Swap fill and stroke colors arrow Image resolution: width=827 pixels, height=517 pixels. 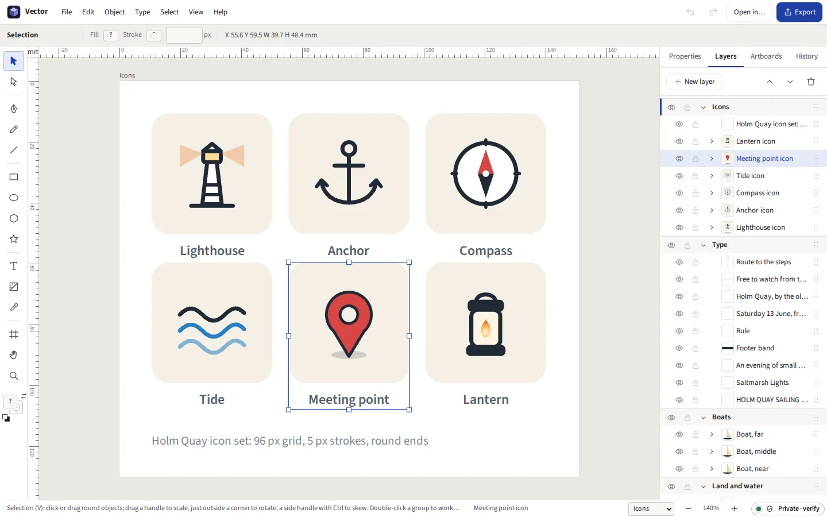pyautogui.click(x=24, y=395)
